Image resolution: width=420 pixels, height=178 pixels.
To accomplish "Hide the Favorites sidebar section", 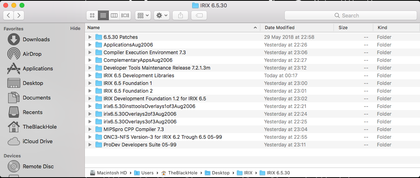I will tap(75, 29).
